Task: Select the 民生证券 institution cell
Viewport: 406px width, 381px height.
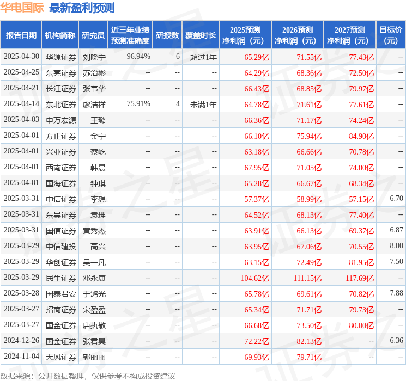Action: tap(61, 278)
